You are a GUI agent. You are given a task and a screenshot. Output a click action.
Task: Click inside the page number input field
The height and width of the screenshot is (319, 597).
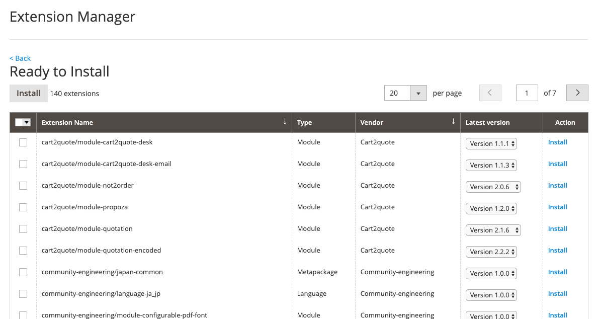coord(527,93)
